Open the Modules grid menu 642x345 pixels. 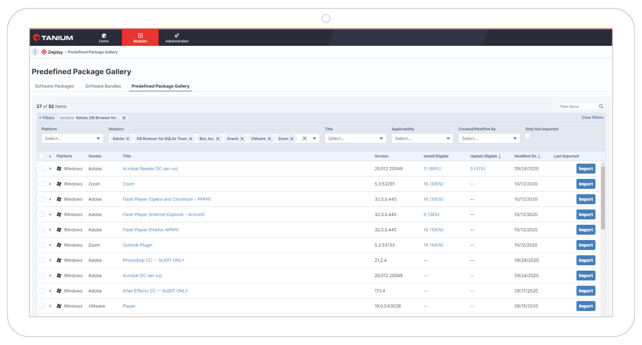pyautogui.click(x=140, y=38)
